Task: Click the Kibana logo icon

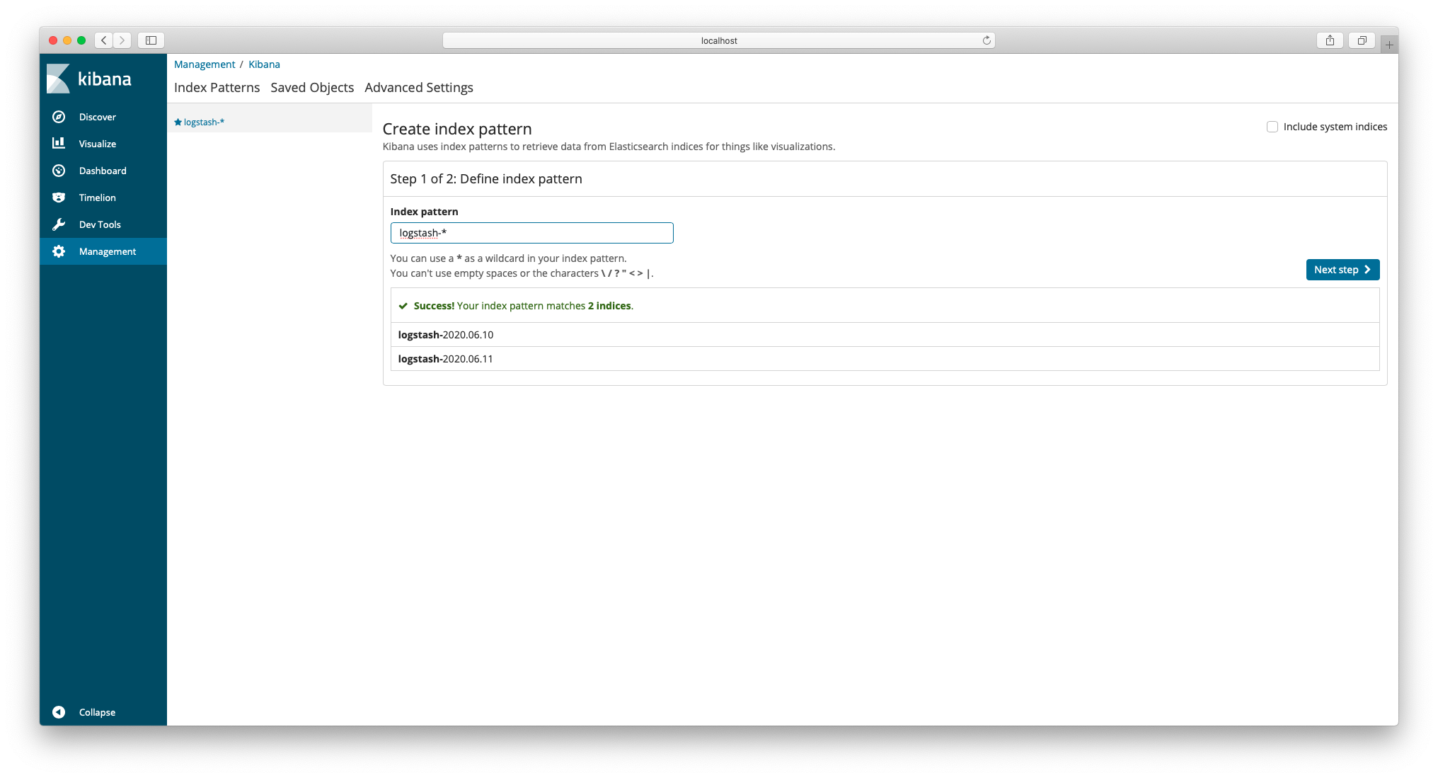Action: (59, 79)
